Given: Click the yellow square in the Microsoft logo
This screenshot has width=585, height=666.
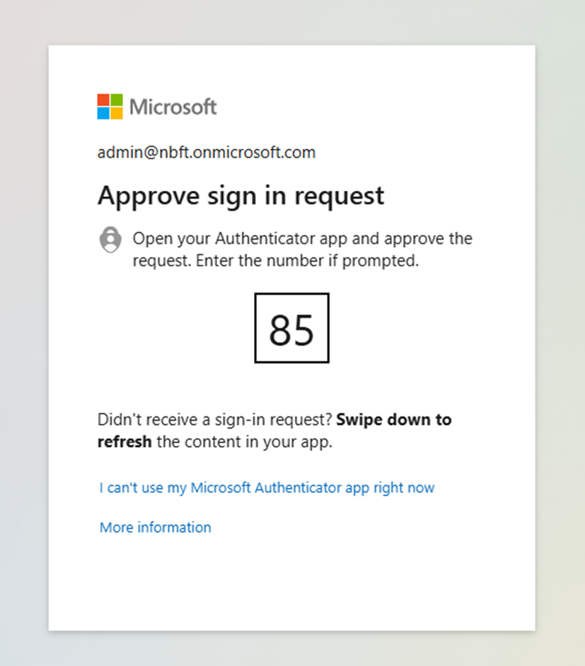Looking at the screenshot, I should [117, 113].
